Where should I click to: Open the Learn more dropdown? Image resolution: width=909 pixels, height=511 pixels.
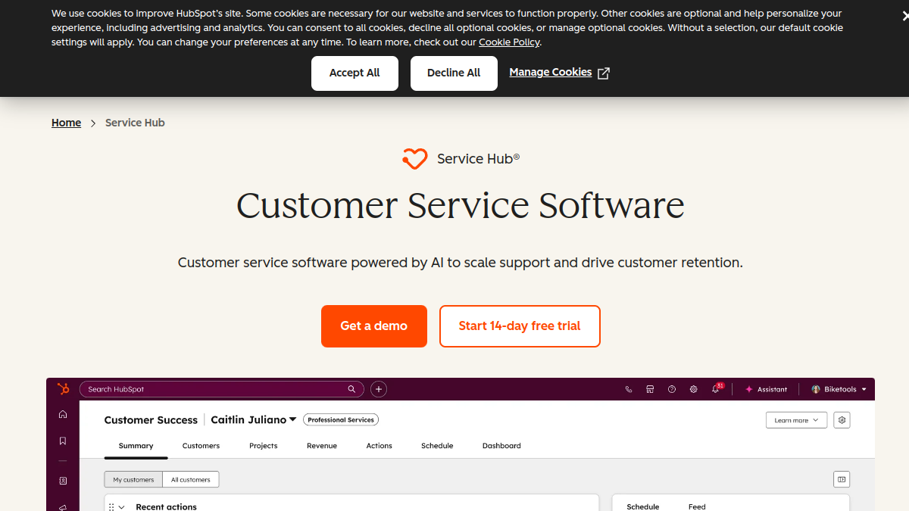point(796,420)
